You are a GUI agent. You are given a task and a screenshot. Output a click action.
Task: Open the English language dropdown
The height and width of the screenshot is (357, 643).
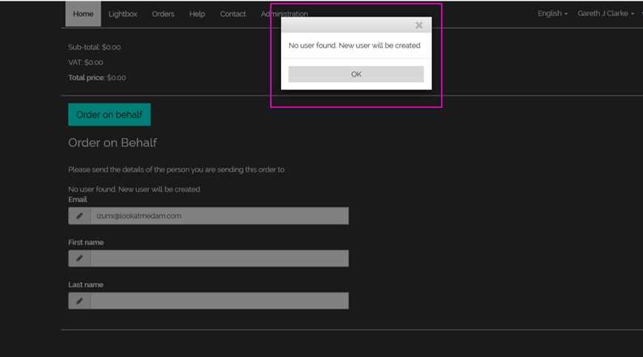coord(553,13)
